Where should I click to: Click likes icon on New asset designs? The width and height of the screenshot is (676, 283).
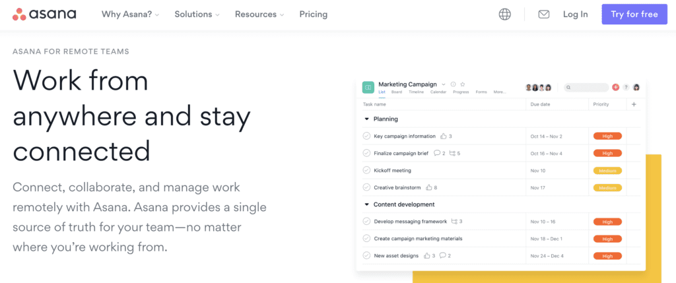point(427,255)
